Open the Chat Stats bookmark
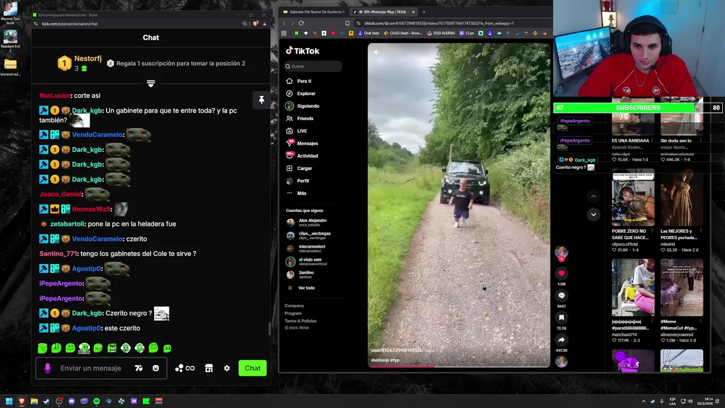Viewport: 725px width, 408px height. [368, 33]
